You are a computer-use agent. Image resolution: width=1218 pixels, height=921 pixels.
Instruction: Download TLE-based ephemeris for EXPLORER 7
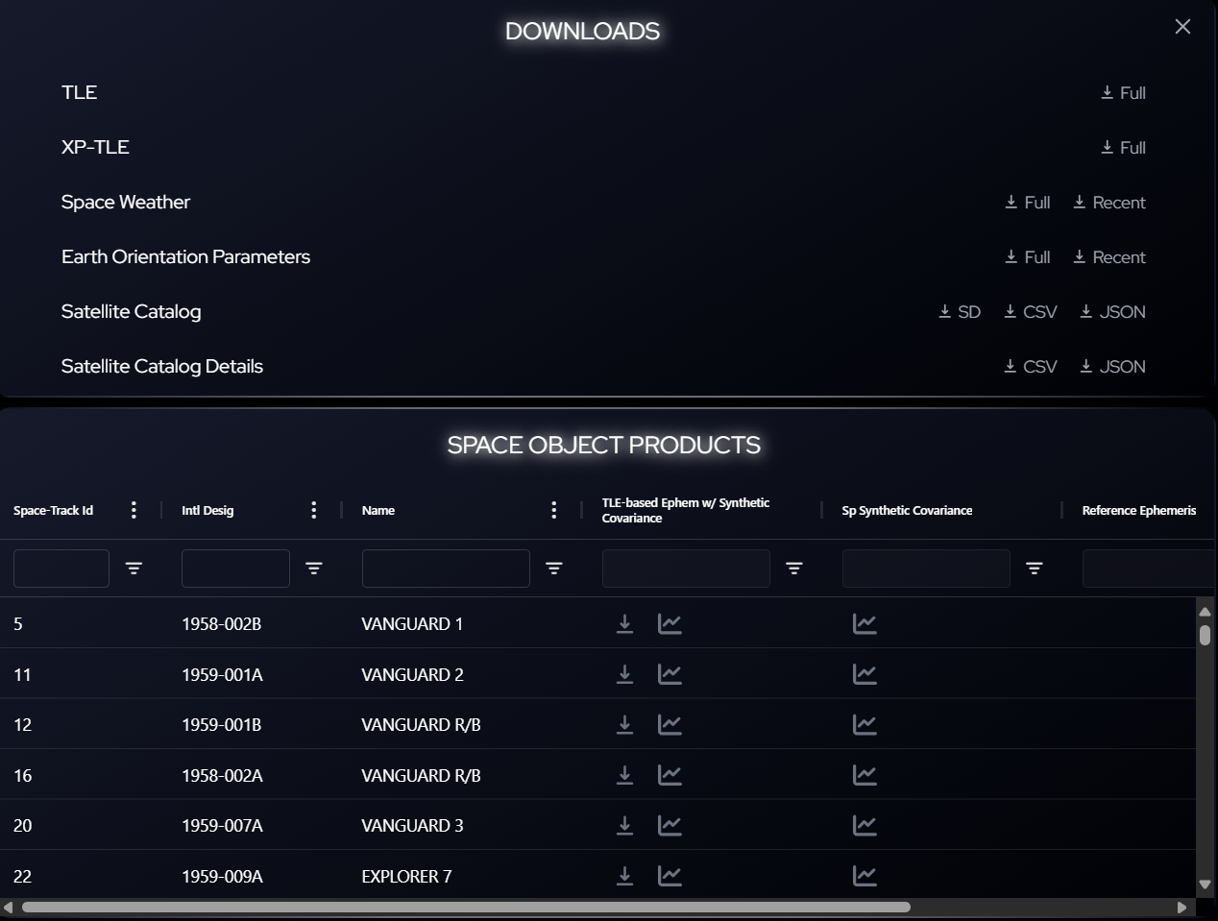(x=624, y=876)
